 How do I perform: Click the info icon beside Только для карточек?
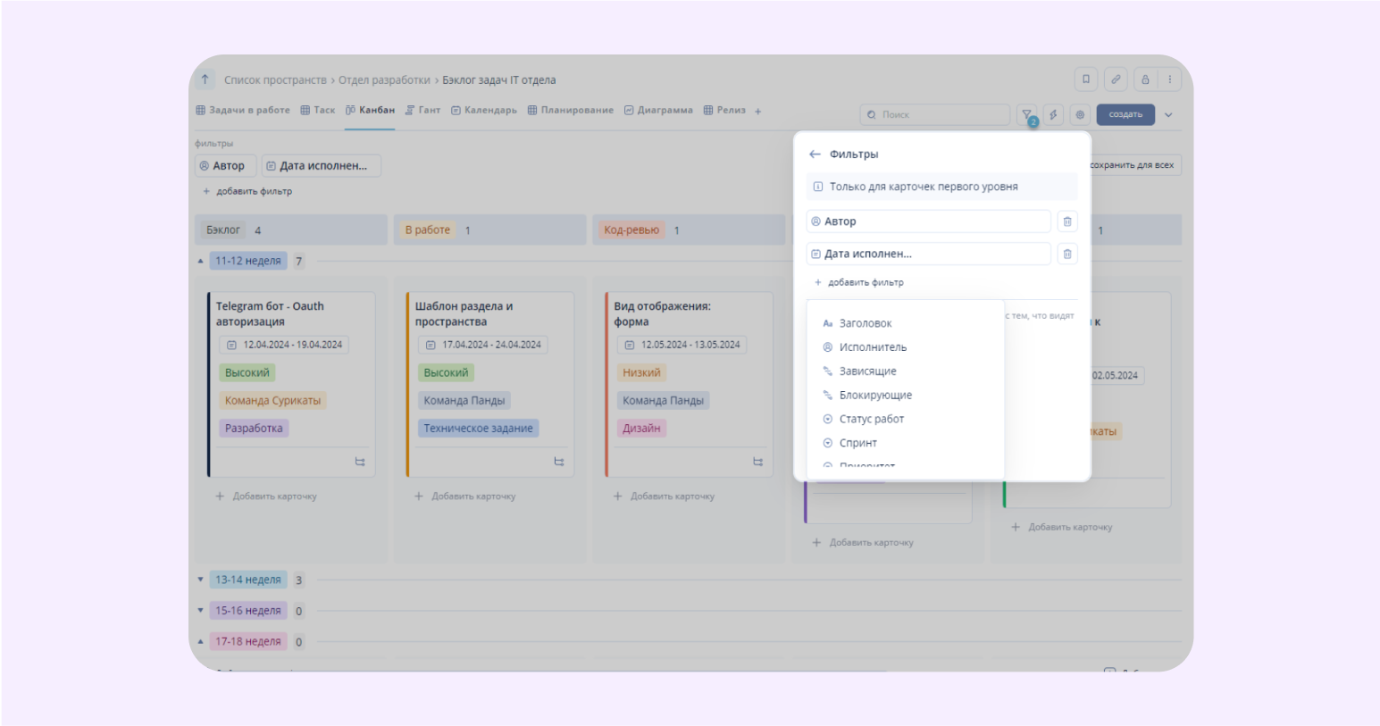point(818,187)
